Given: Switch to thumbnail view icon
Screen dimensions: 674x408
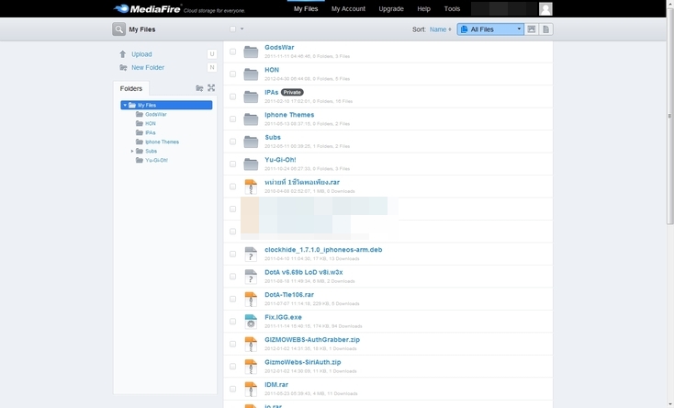Looking at the screenshot, I should click(532, 29).
